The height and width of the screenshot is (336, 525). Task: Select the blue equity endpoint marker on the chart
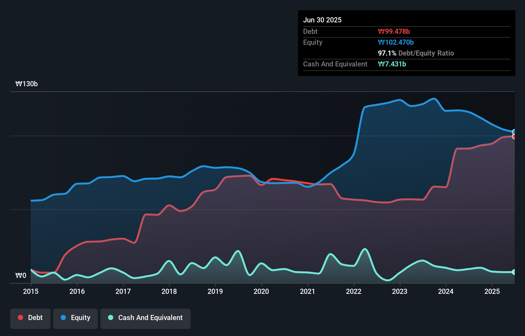click(x=514, y=132)
